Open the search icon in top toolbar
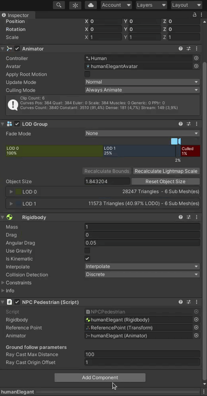 (59, 5)
